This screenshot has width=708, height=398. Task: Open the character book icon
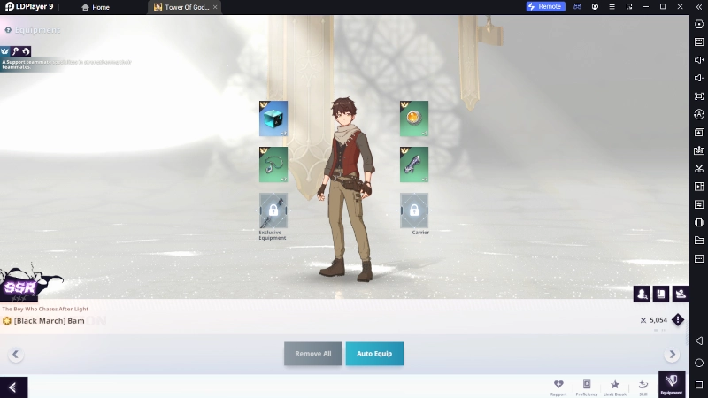click(x=661, y=295)
